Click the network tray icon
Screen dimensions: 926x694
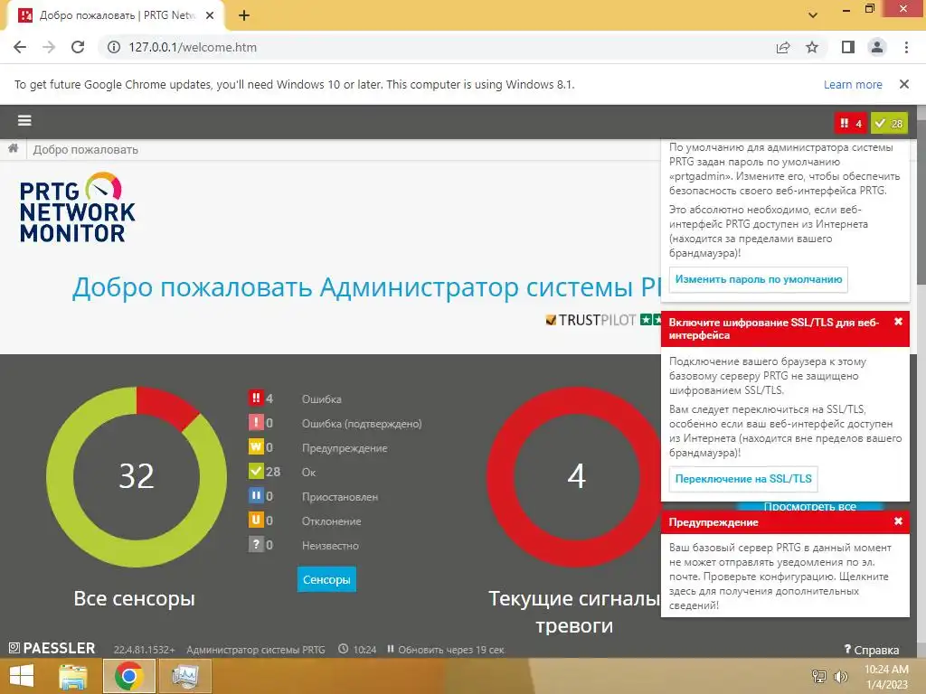click(818, 676)
